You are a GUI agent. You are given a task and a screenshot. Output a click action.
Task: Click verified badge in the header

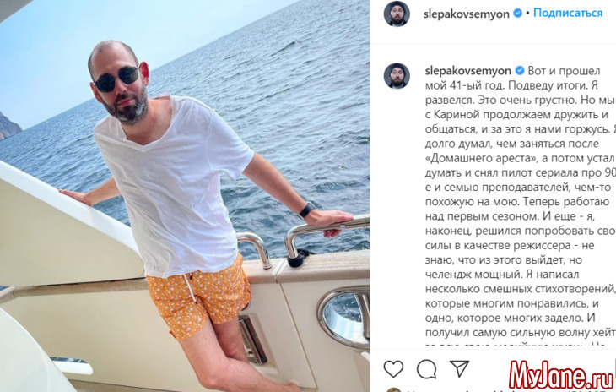[518, 14]
